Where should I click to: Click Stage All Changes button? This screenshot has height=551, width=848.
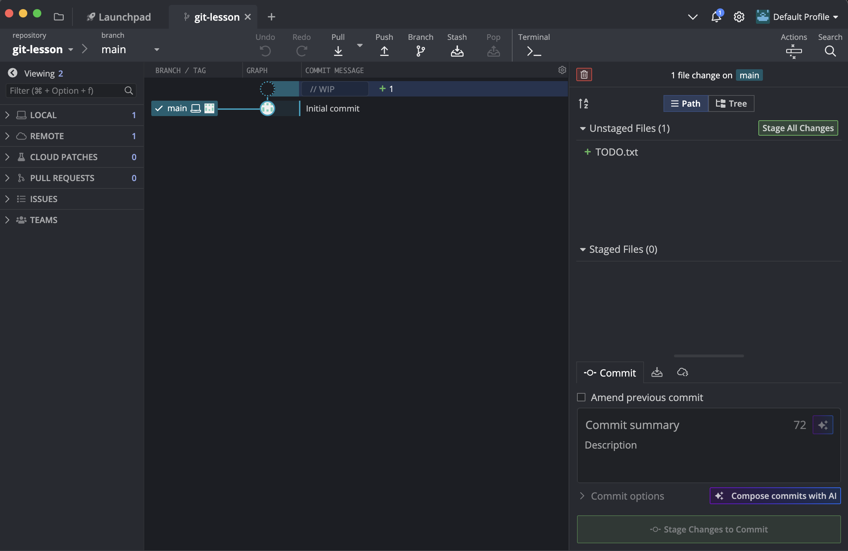pyautogui.click(x=798, y=128)
